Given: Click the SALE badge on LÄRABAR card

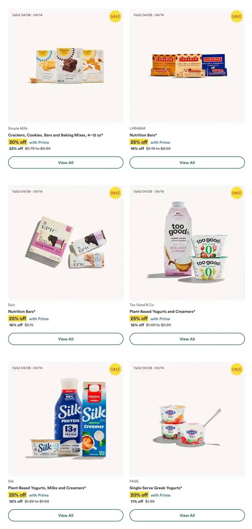Looking at the screenshot, I should (x=237, y=16).
